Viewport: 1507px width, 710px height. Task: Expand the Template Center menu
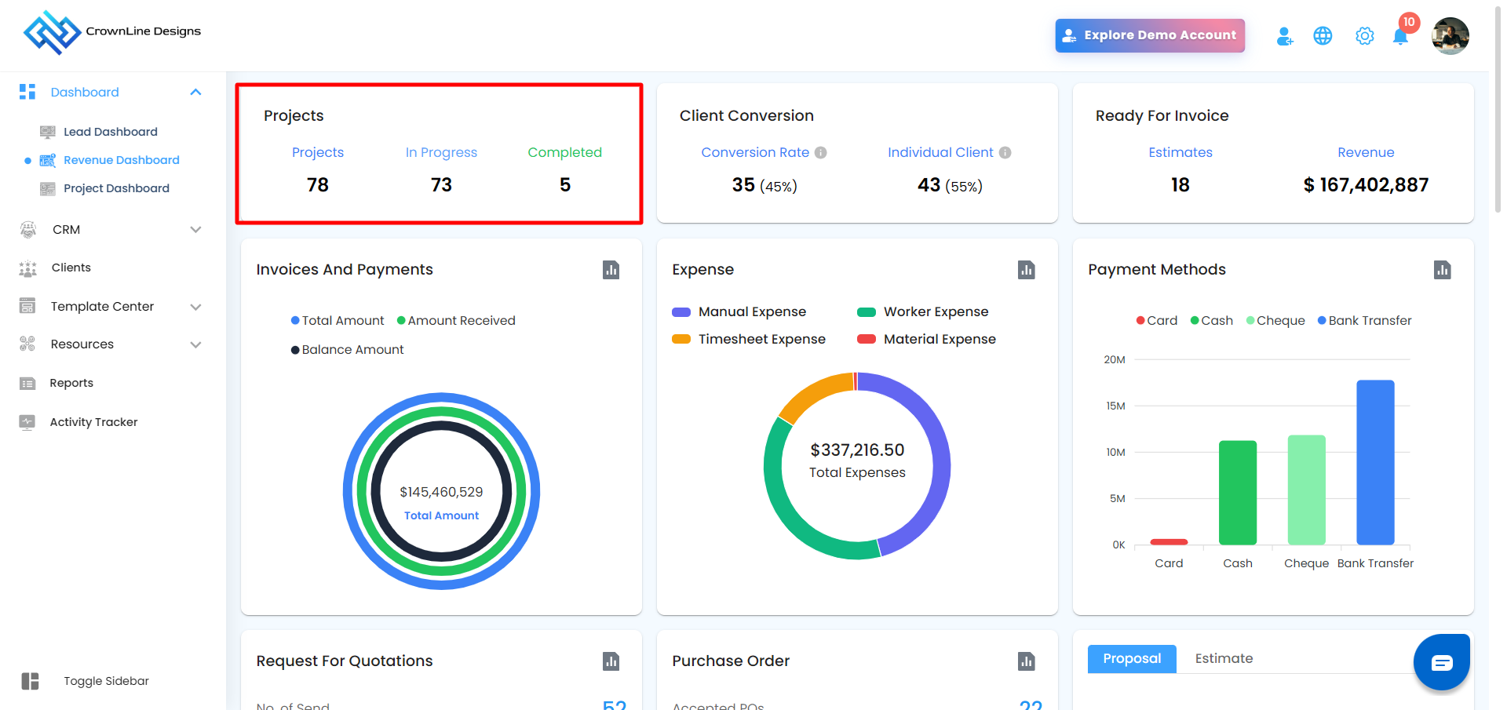195,307
